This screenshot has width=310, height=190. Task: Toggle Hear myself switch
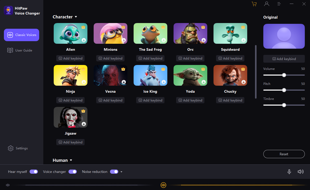point(34,172)
